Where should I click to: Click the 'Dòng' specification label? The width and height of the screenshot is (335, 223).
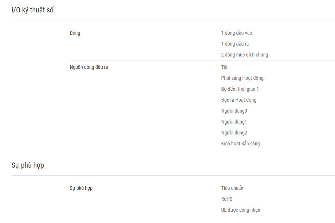75,33
